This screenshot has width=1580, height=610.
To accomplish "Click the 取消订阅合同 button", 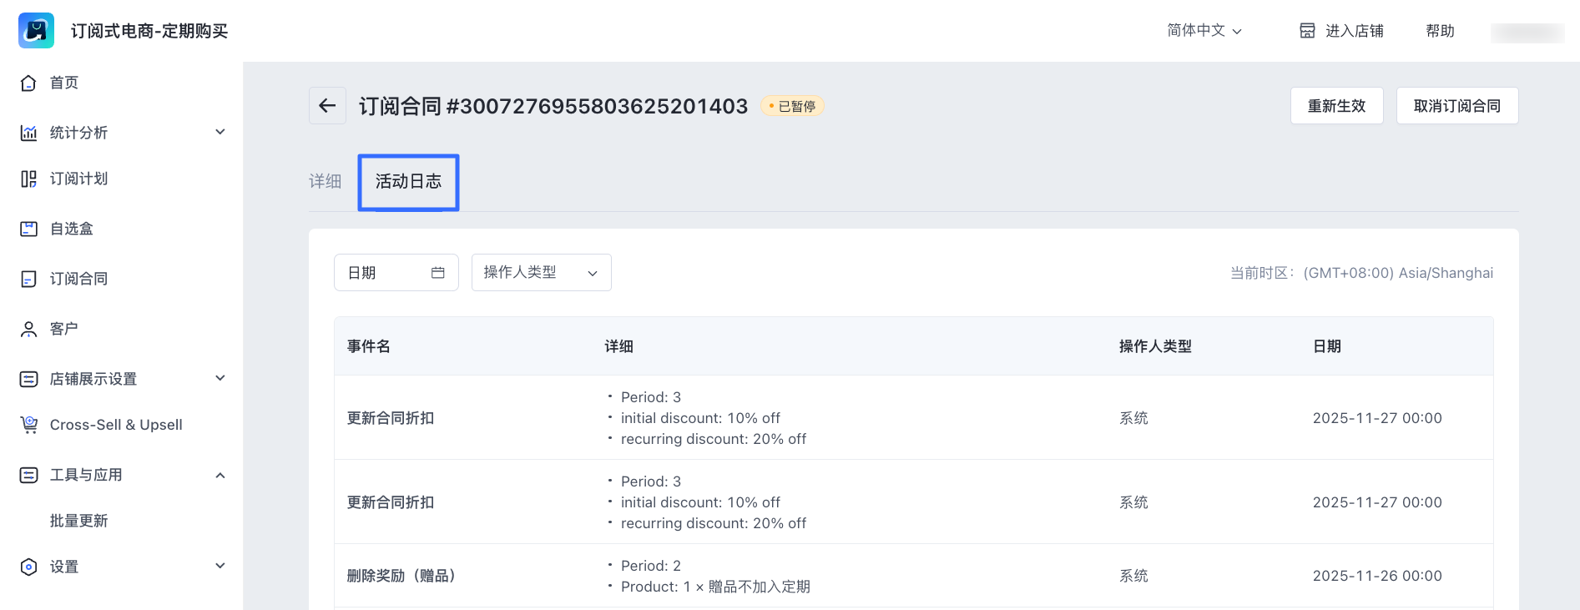I will [x=1456, y=106].
